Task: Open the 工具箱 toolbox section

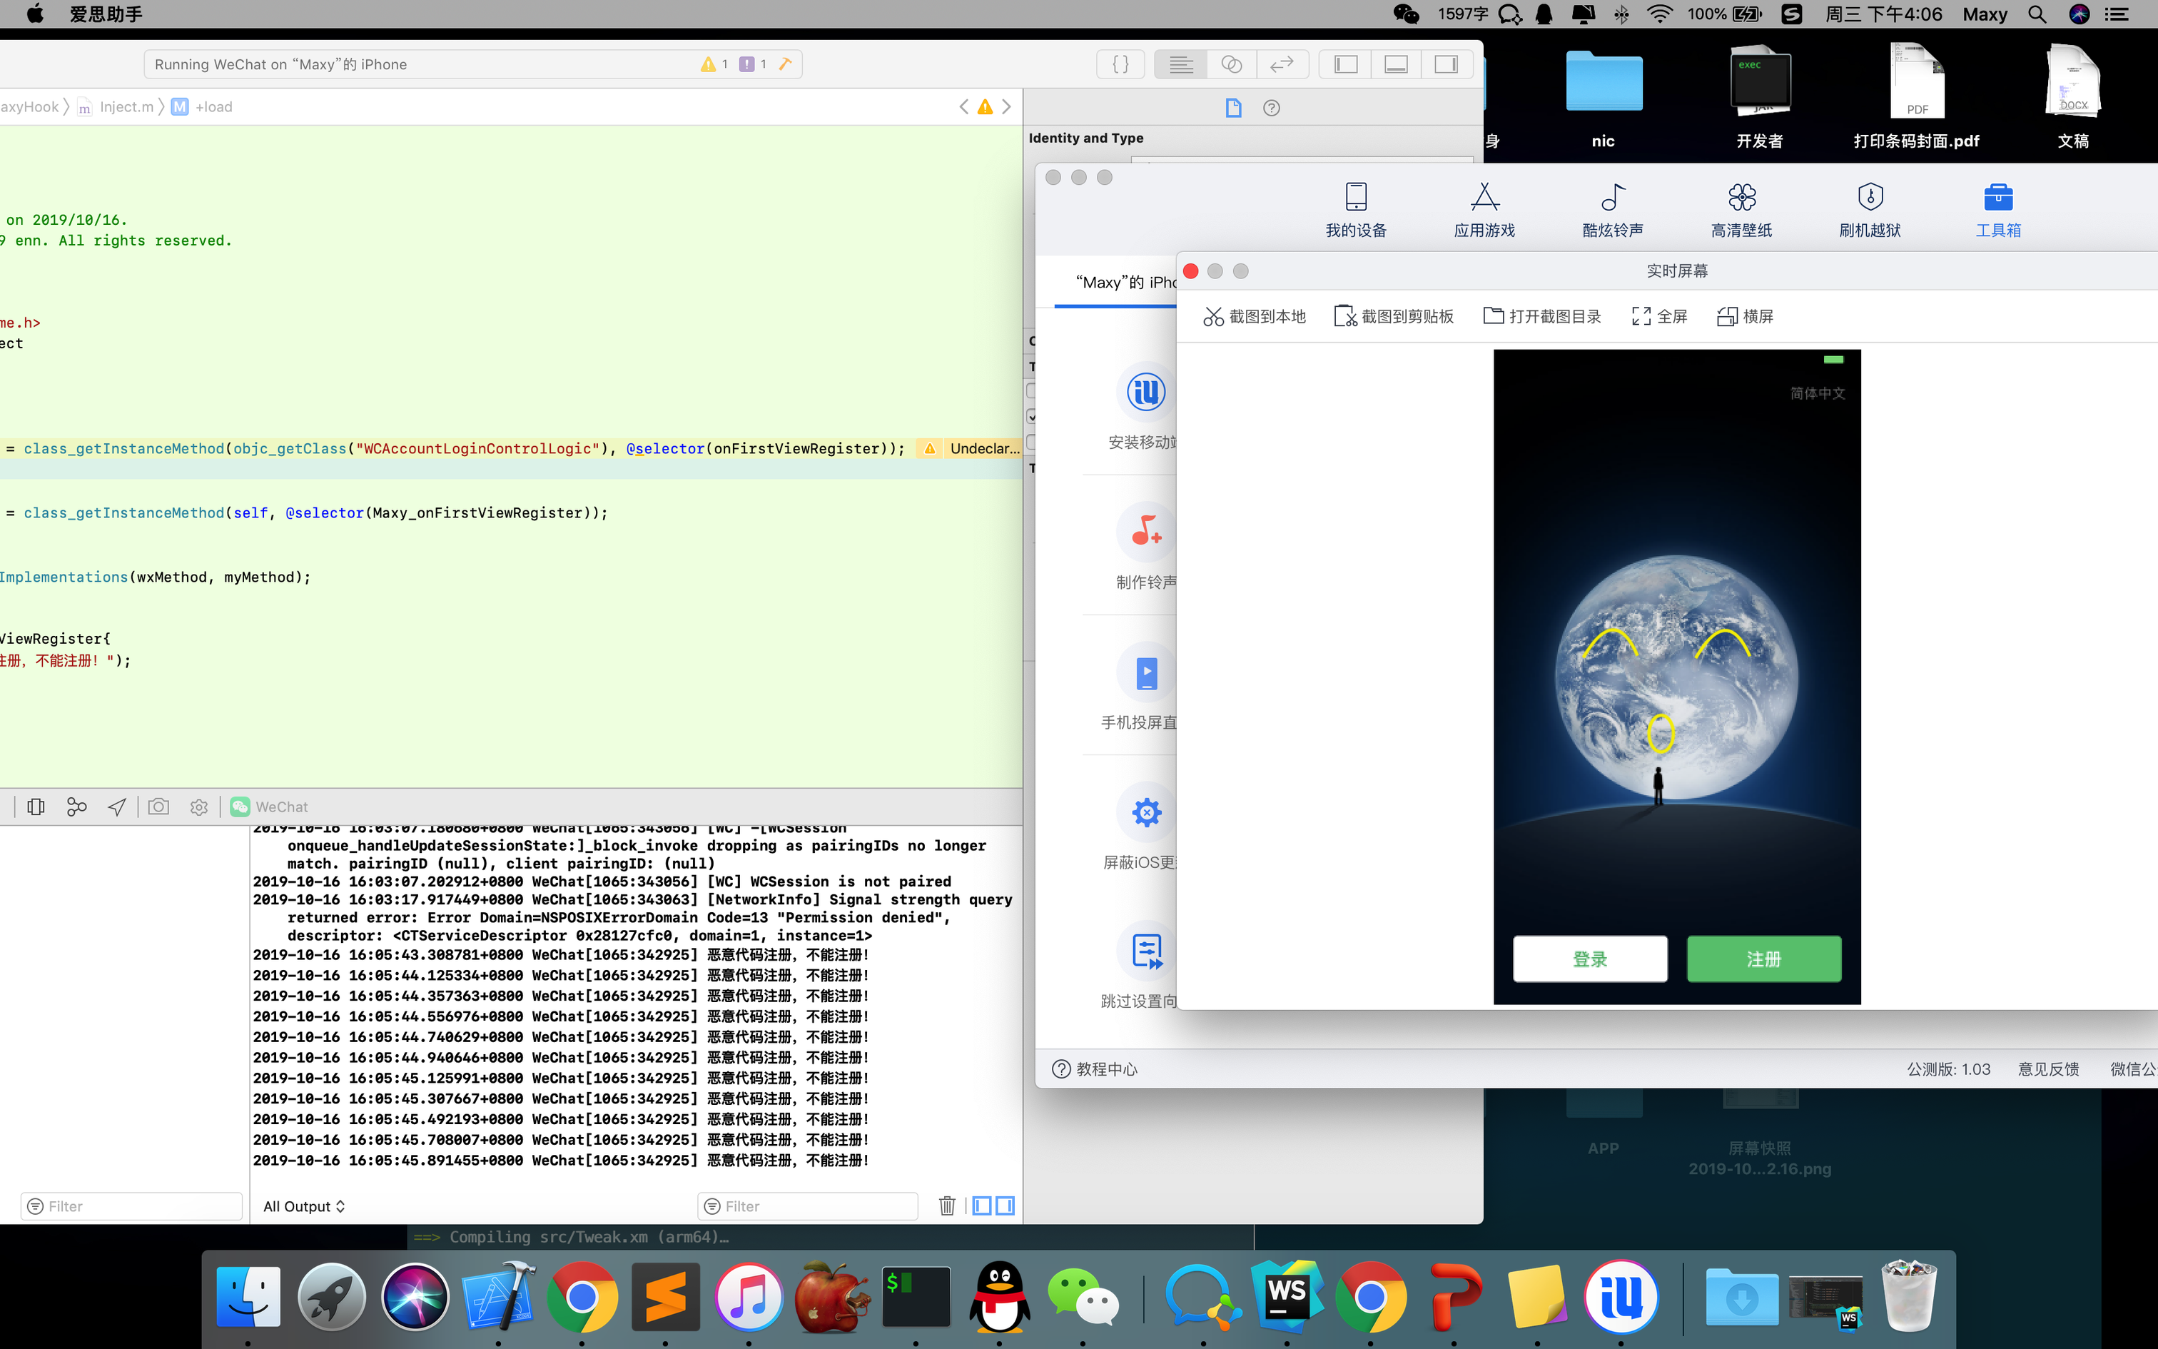Action: tap(1997, 211)
